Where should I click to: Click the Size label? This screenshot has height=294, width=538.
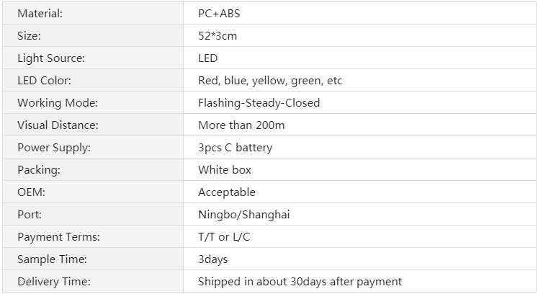tap(29, 36)
